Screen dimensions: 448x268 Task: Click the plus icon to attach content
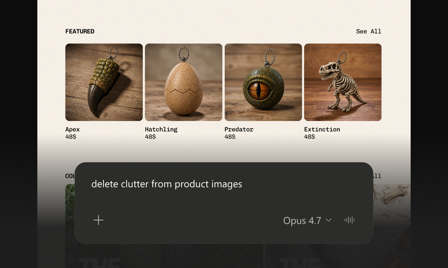pyautogui.click(x=98, y=220)
